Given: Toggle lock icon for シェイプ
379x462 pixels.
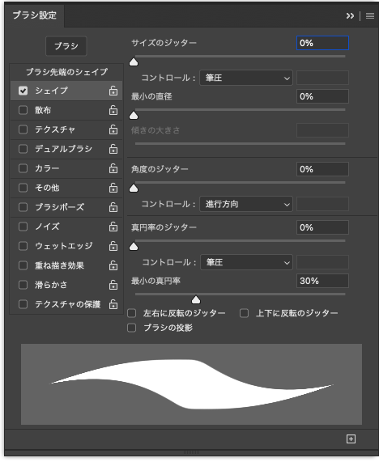Looking at the screenshot, I should (x=113, y=91).
